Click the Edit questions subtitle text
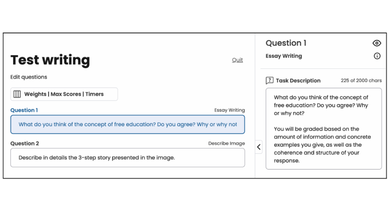 click(x=29, y=77)
